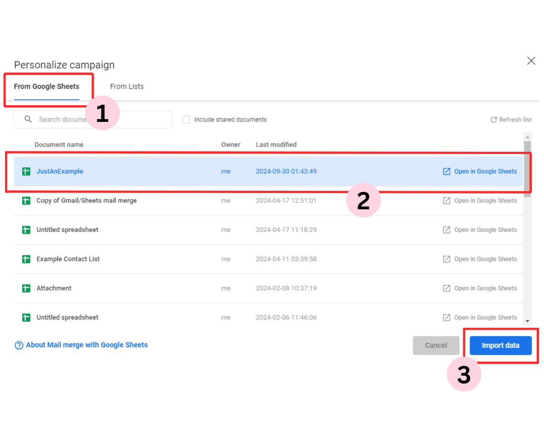Select the JustAnExample document name
Viewport: 544px width, 435px height.
pyautogui.click(x=60, y=171)
